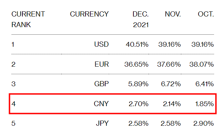Viewport: 223px width, 135px height.
Task: Click the CURRENT RANK column header
Action: [28, 20]
